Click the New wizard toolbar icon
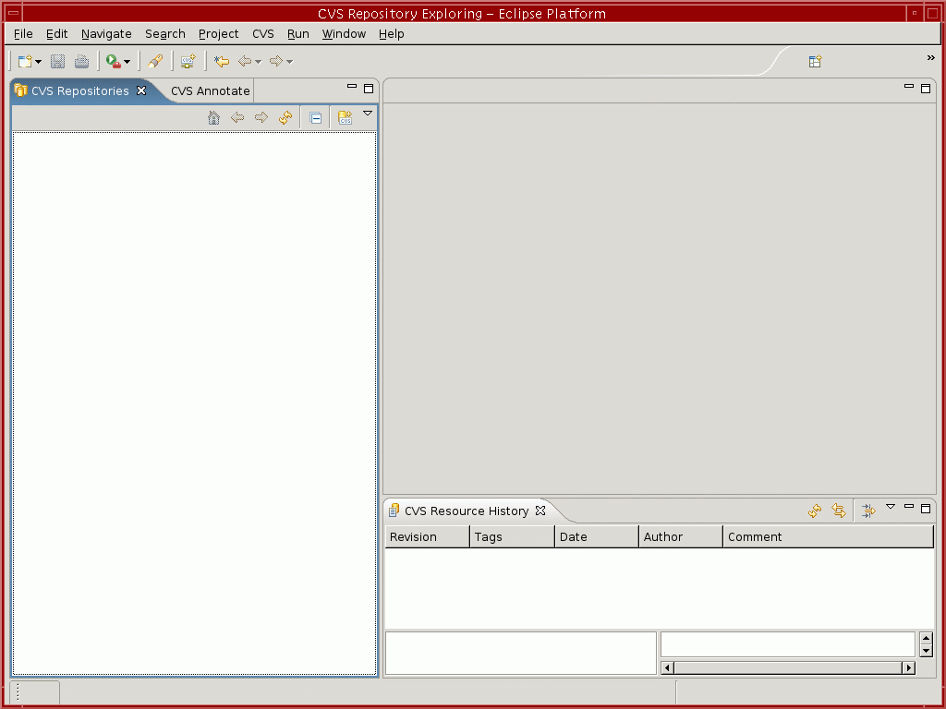This screenshot has width=946, height=709. (x=25, y=62)
